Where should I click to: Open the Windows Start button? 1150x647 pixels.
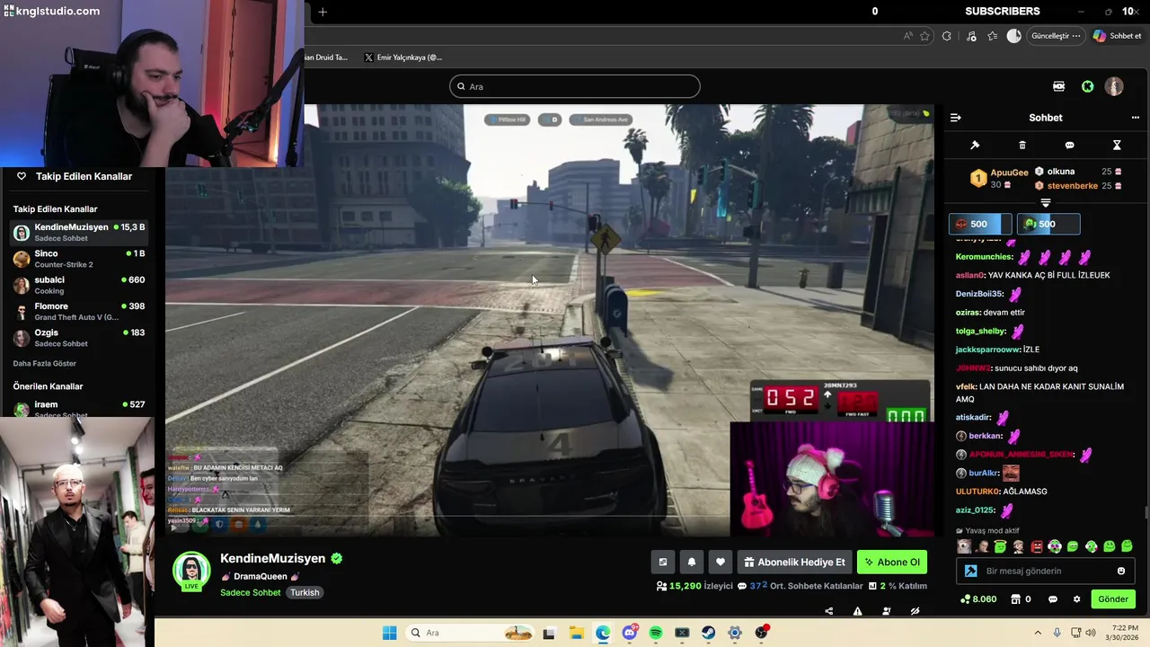pos(389,633)
